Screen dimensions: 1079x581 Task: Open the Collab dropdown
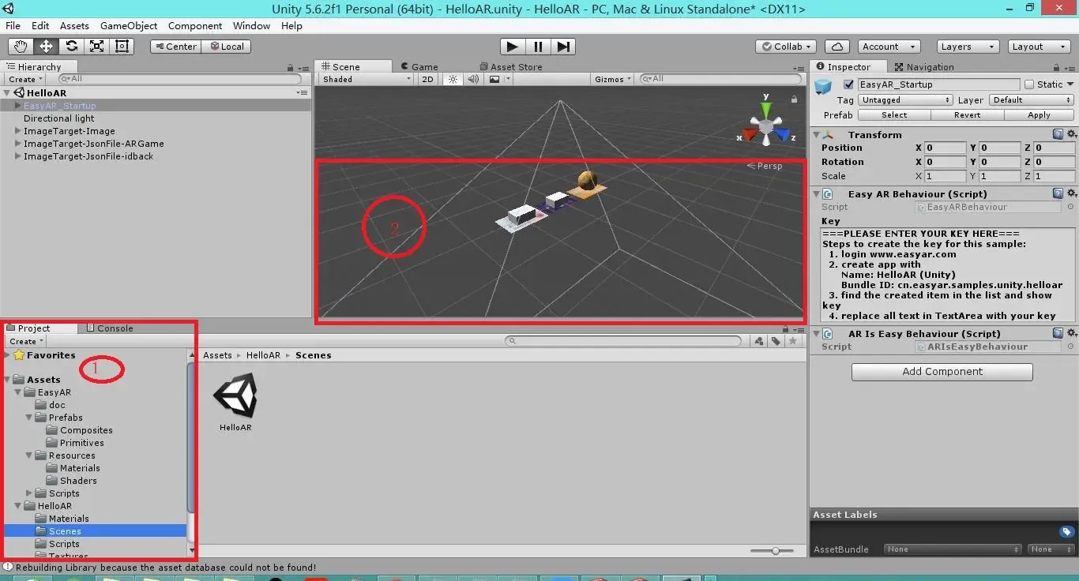788,47
